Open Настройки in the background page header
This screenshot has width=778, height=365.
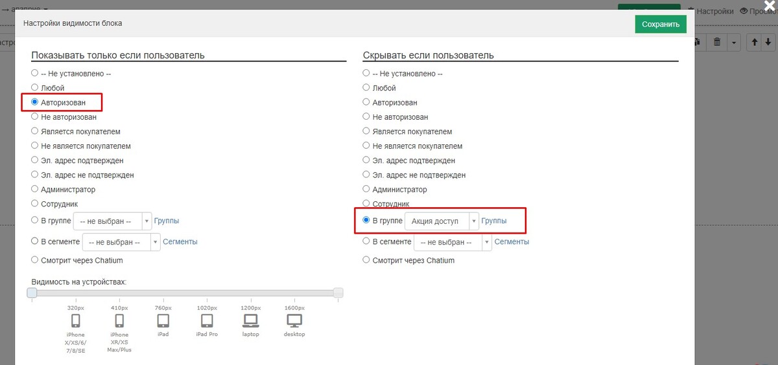[711, 11]
